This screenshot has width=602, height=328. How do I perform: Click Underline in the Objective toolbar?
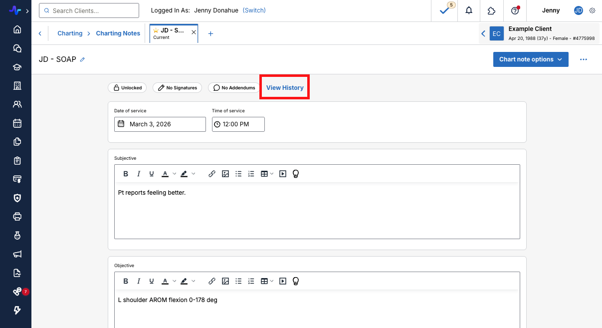152,281
